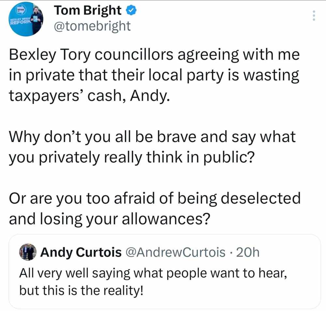Open the three-dot more options menu

tap(314, 16)
